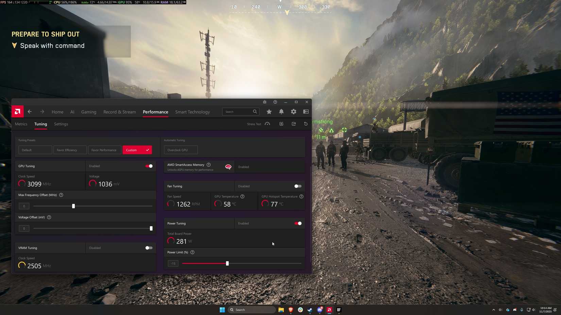Viewport: 561px width, 315px height.
Task: Enable VRAM Tuning
Action: pos(149,248)
